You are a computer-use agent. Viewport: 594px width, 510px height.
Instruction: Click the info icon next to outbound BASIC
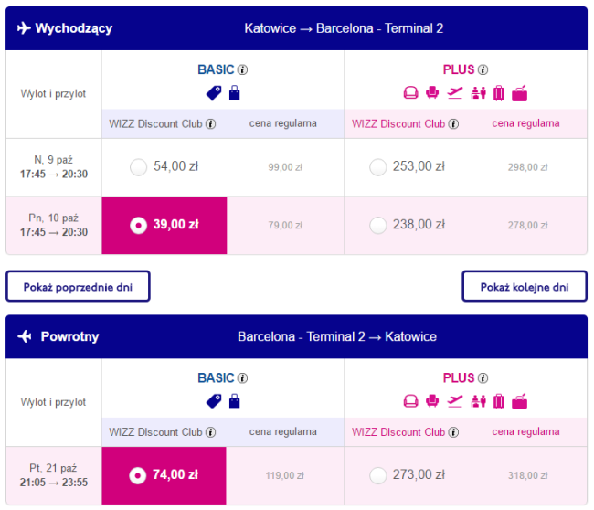pos(242,69)
